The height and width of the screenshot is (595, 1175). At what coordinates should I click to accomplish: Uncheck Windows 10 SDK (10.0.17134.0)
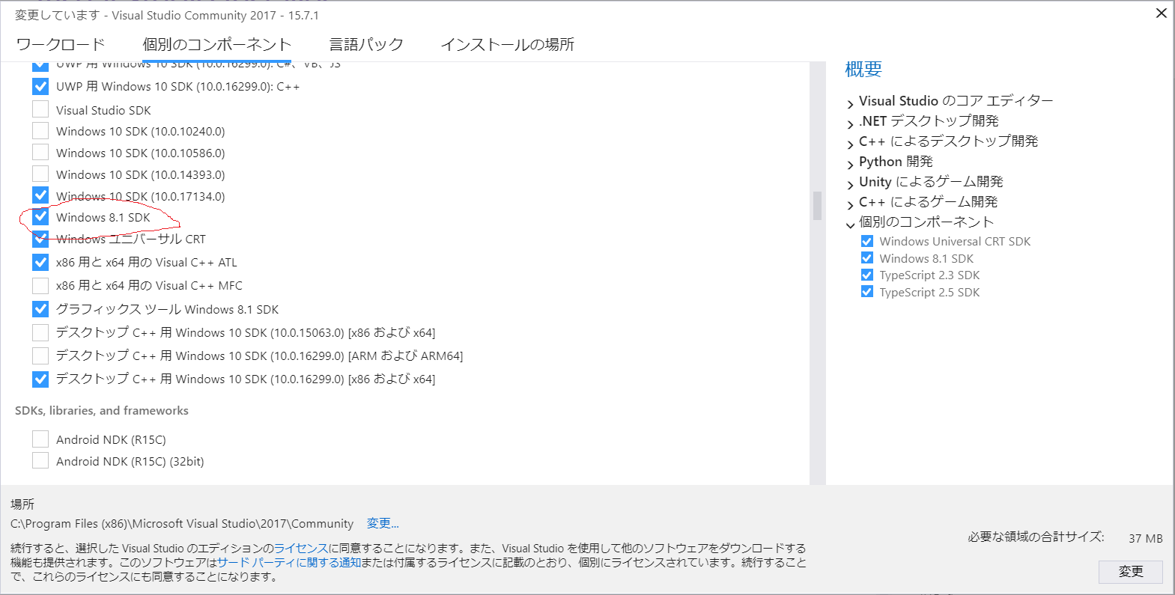coord(40,195)
